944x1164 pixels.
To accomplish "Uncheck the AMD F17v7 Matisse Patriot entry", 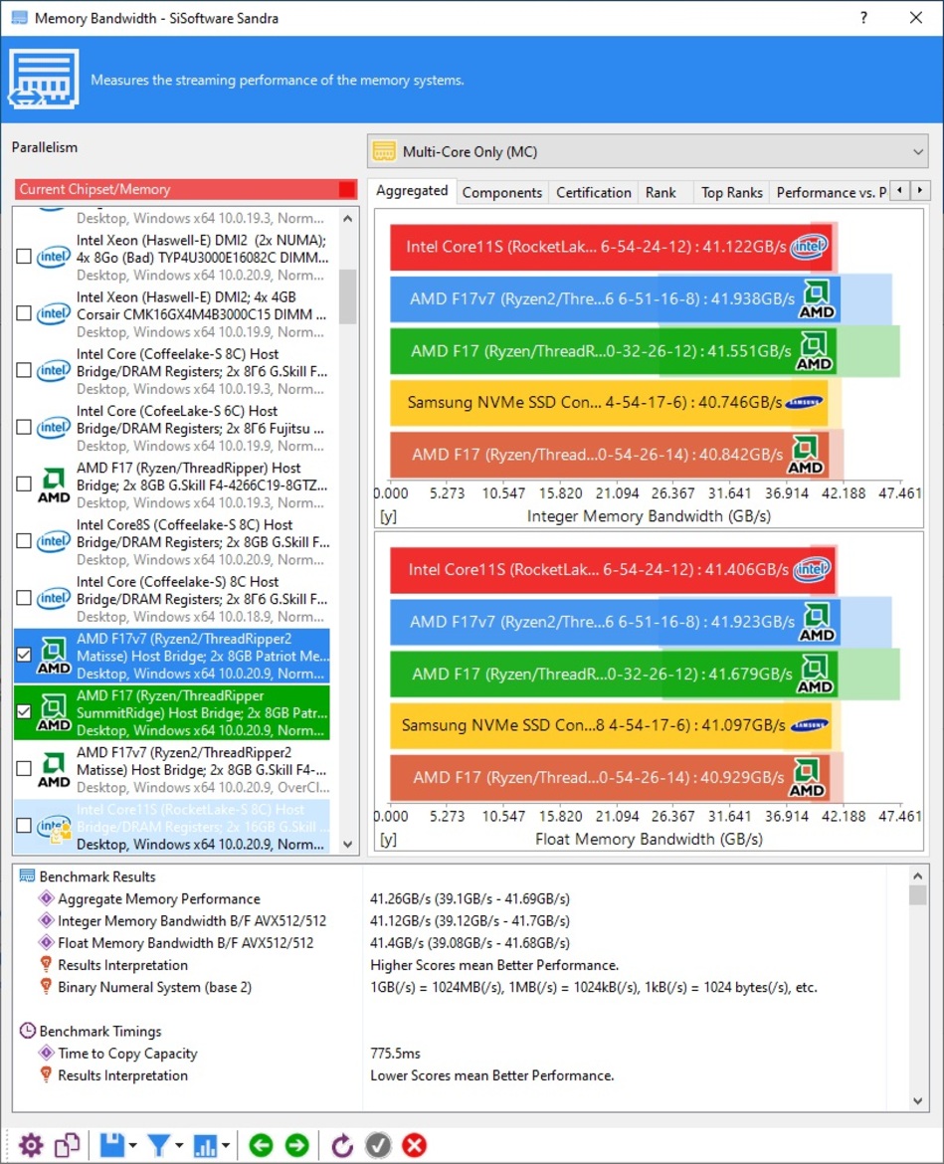I will 24,655.
